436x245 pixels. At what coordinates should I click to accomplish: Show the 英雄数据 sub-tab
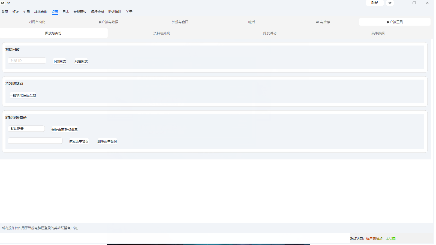click(x=378, y=33)
